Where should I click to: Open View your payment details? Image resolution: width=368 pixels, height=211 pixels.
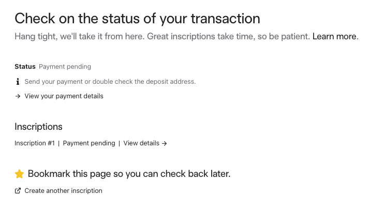[x=64, y=96]
